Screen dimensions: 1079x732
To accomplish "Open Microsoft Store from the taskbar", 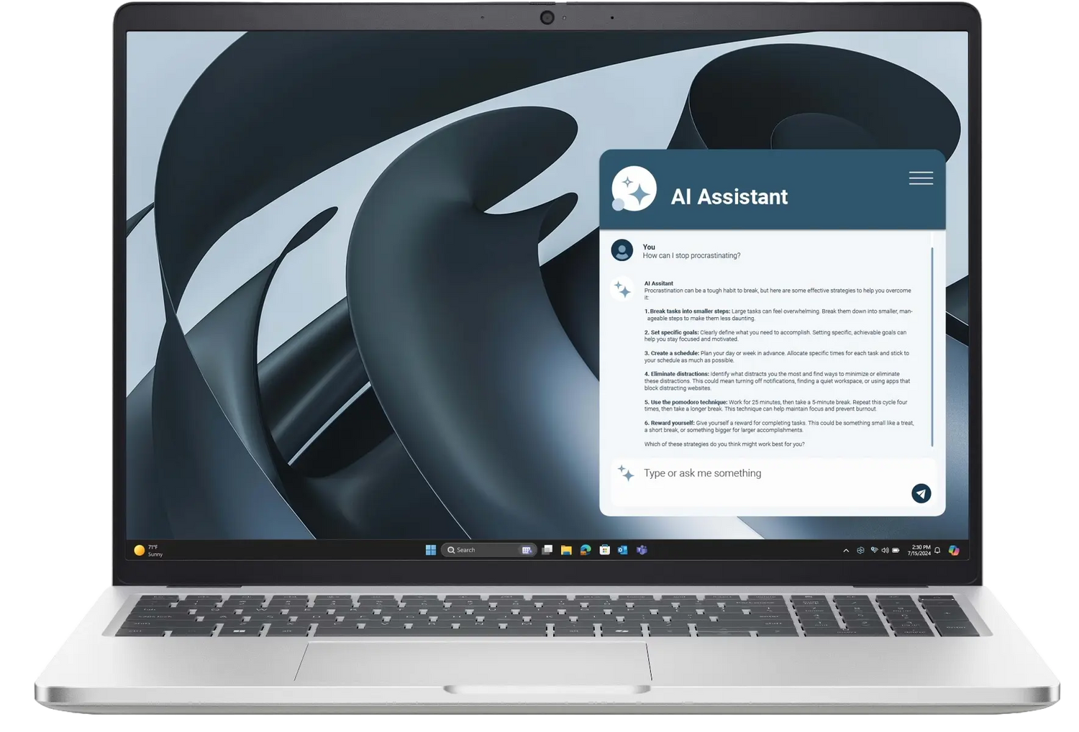I will pyautogui.click(x=605, y=550).
